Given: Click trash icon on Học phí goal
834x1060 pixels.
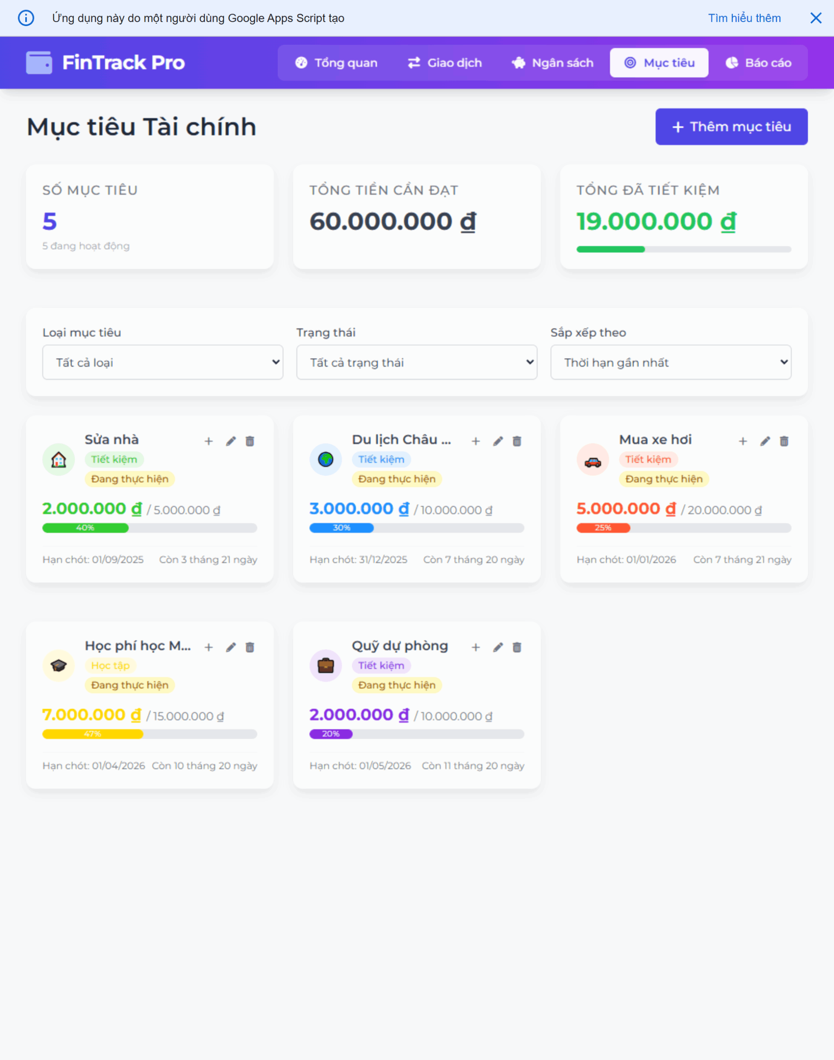Looking at the screenshot, I should 250,648.
